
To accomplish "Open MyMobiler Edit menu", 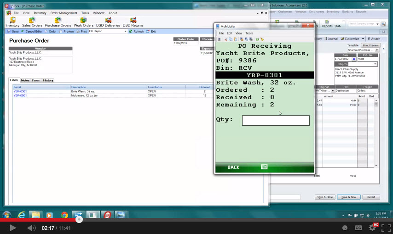I will coord(230,33).
